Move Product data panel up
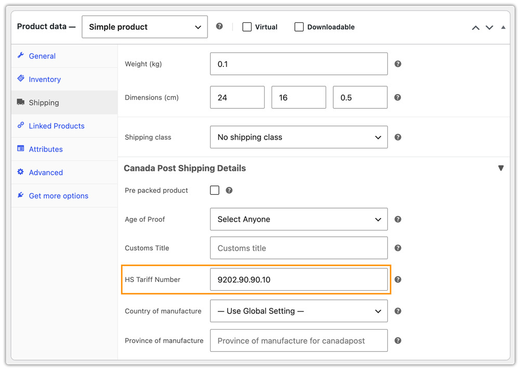The height and width of the screenshot is (369, 520). [x=476, y=28]
